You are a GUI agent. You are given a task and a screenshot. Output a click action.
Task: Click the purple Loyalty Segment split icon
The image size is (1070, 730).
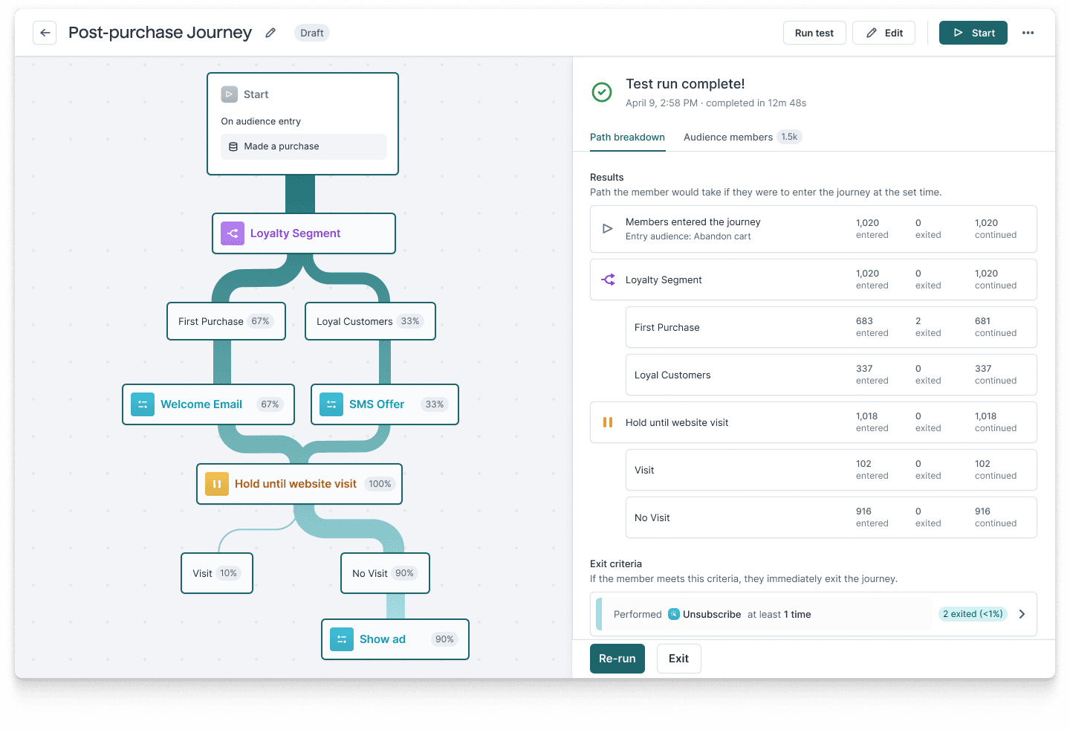point(233,233)
